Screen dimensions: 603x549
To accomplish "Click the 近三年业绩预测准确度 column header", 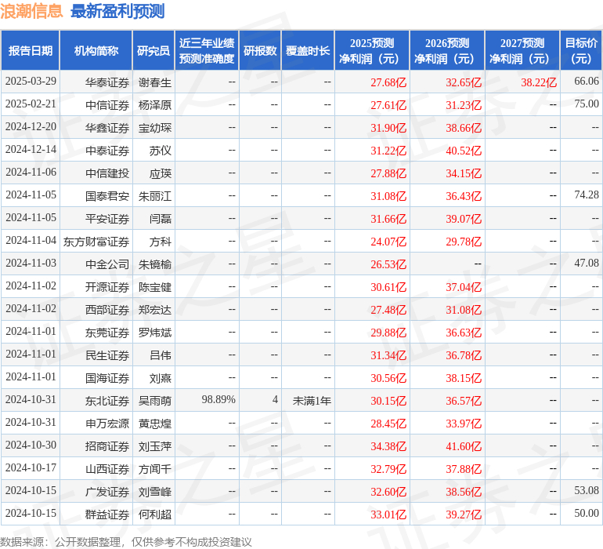I will pos(207,51).
